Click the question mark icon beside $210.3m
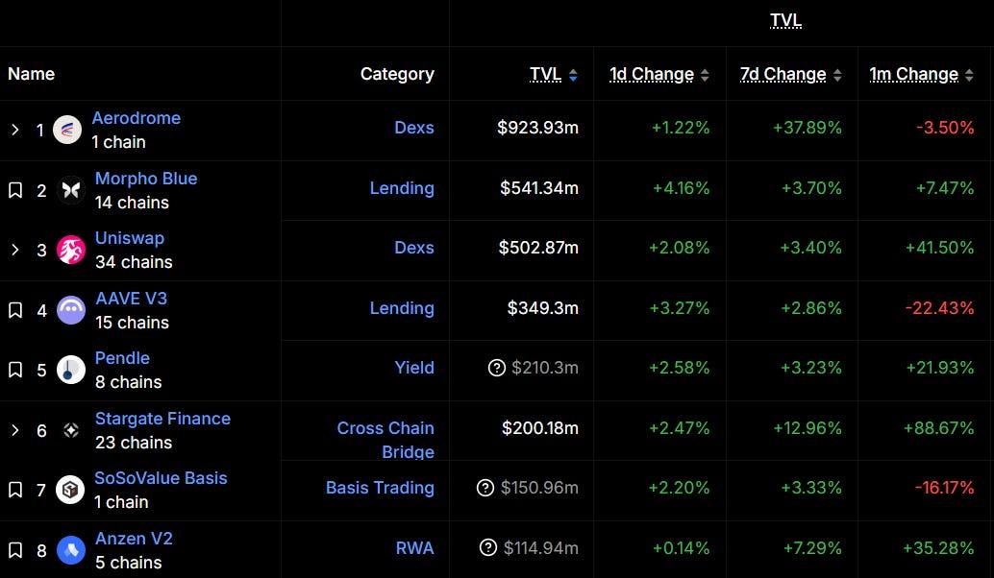The height and width of the screenshot is (578, 994). 497,368
